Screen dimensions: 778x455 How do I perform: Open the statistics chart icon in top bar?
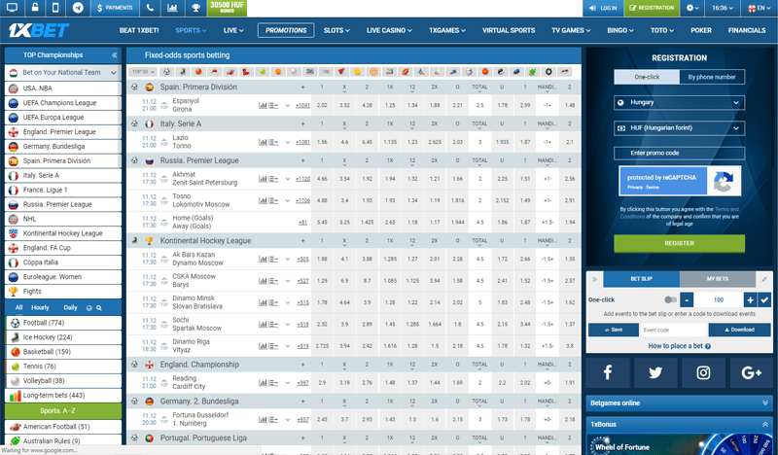click(x=173, y=8)
